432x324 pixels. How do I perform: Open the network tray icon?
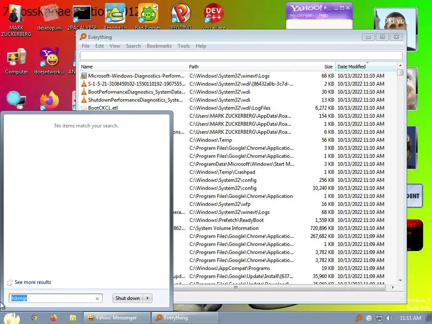pos(379,318)
